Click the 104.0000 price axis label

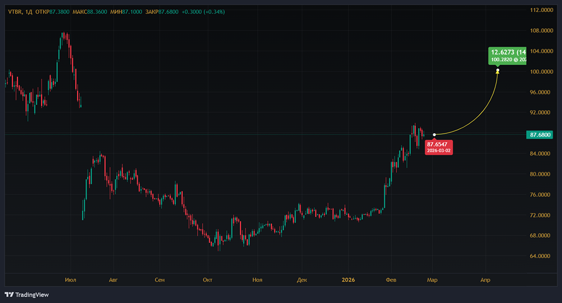tap(541, 51)
